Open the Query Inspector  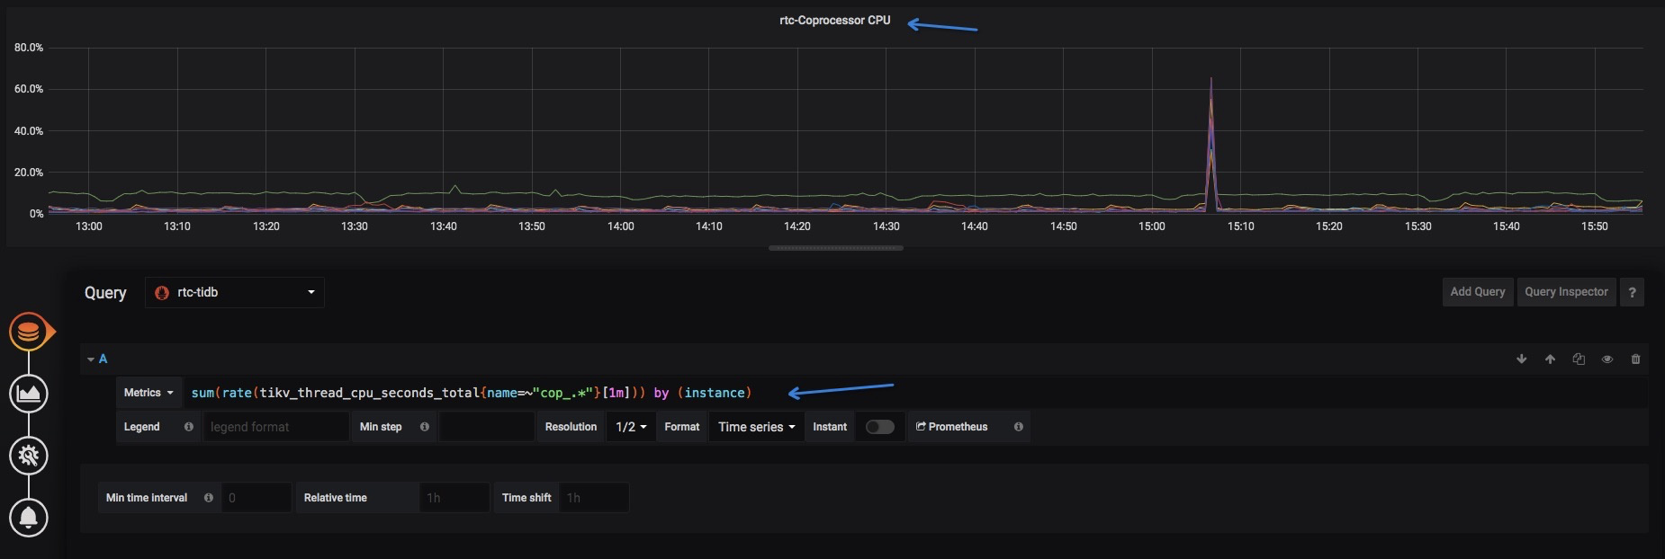(1566, 292)
